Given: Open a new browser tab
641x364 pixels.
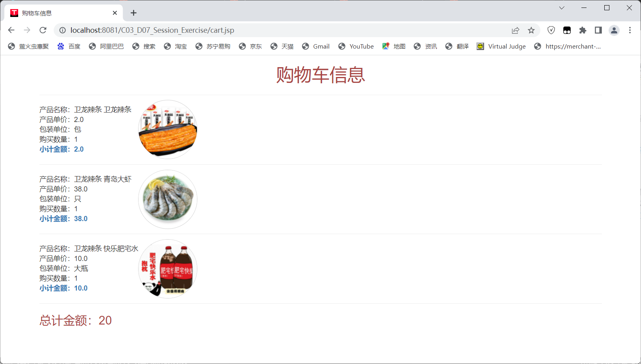Looking at the screenshot, I should (x=133, y=13).
